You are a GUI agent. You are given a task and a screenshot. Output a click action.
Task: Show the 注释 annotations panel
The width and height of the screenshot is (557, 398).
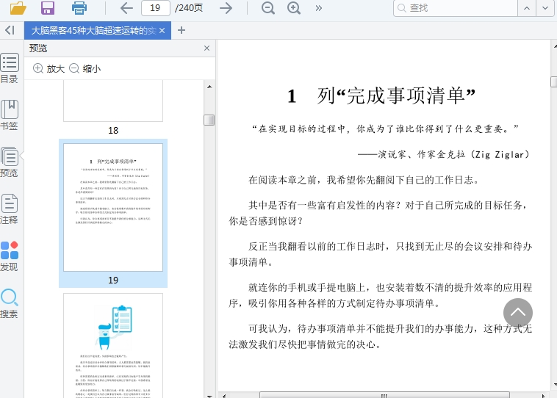pyautogui.click(x=10, y=209)
